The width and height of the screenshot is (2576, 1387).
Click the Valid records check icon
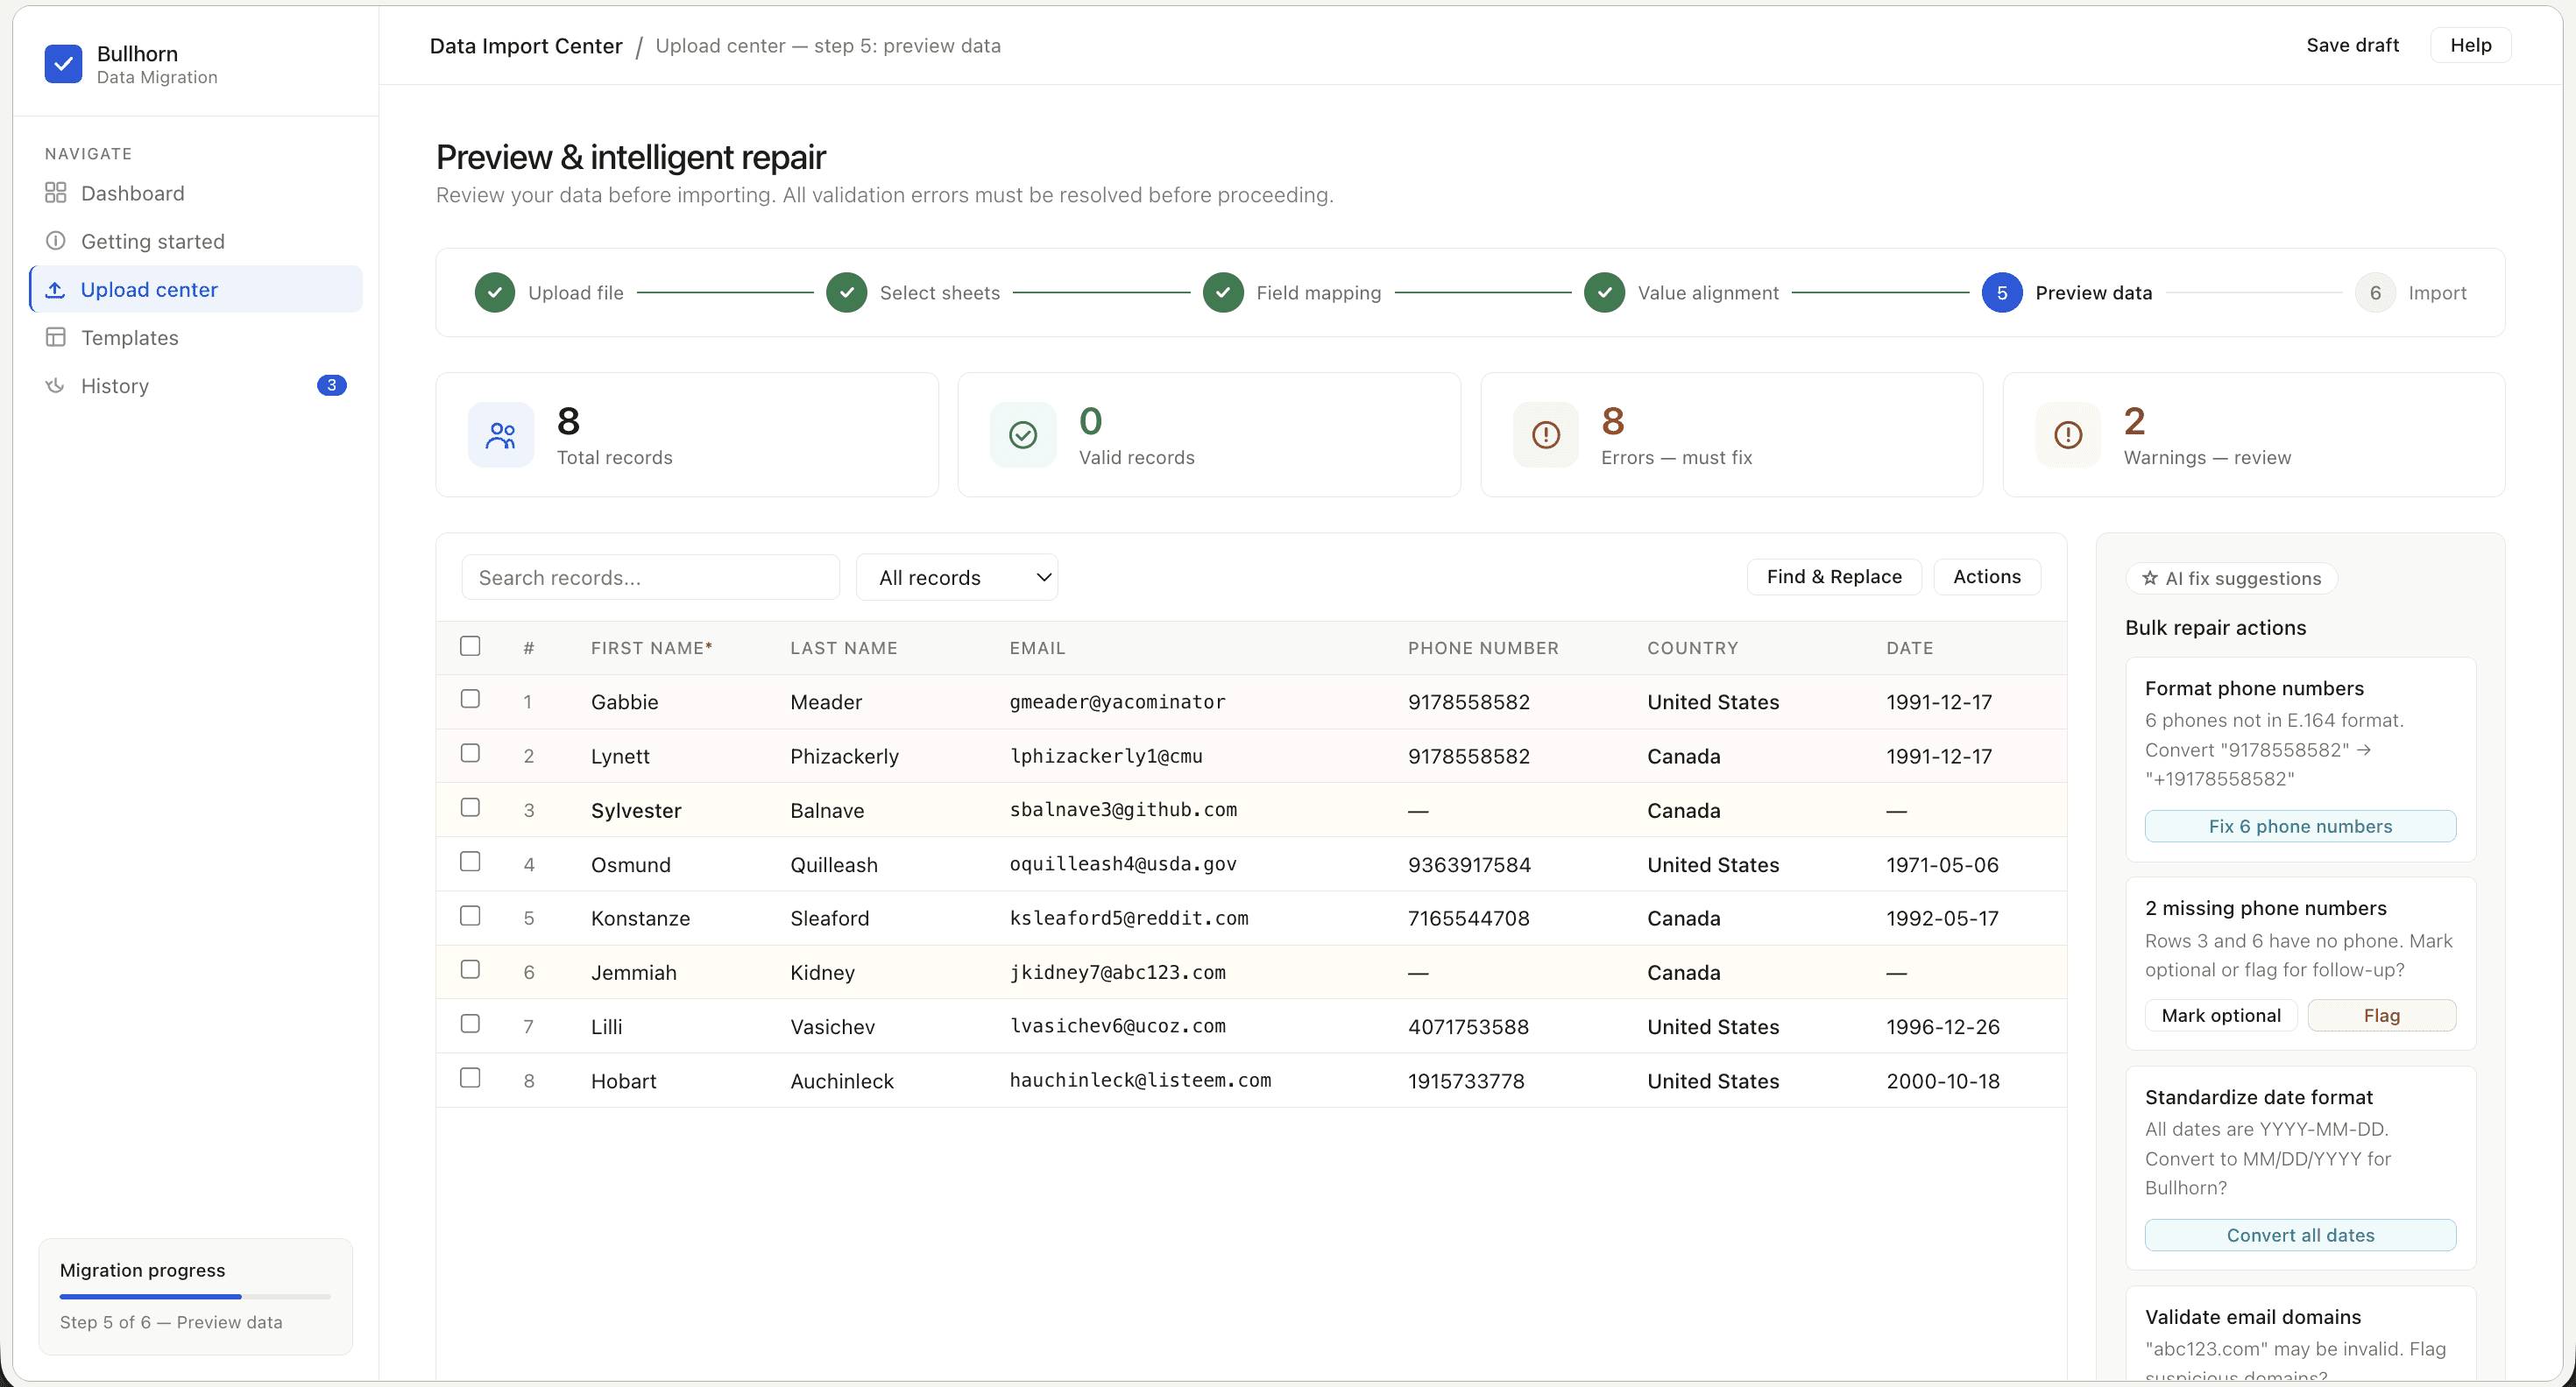(x=1023, y=434)
